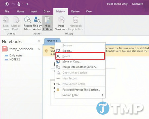Open Customize Quick Access Toolbar menu
The image size is (149, 119).
pos(27,4)
